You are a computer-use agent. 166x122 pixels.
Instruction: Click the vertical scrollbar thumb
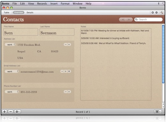[163, 54]
